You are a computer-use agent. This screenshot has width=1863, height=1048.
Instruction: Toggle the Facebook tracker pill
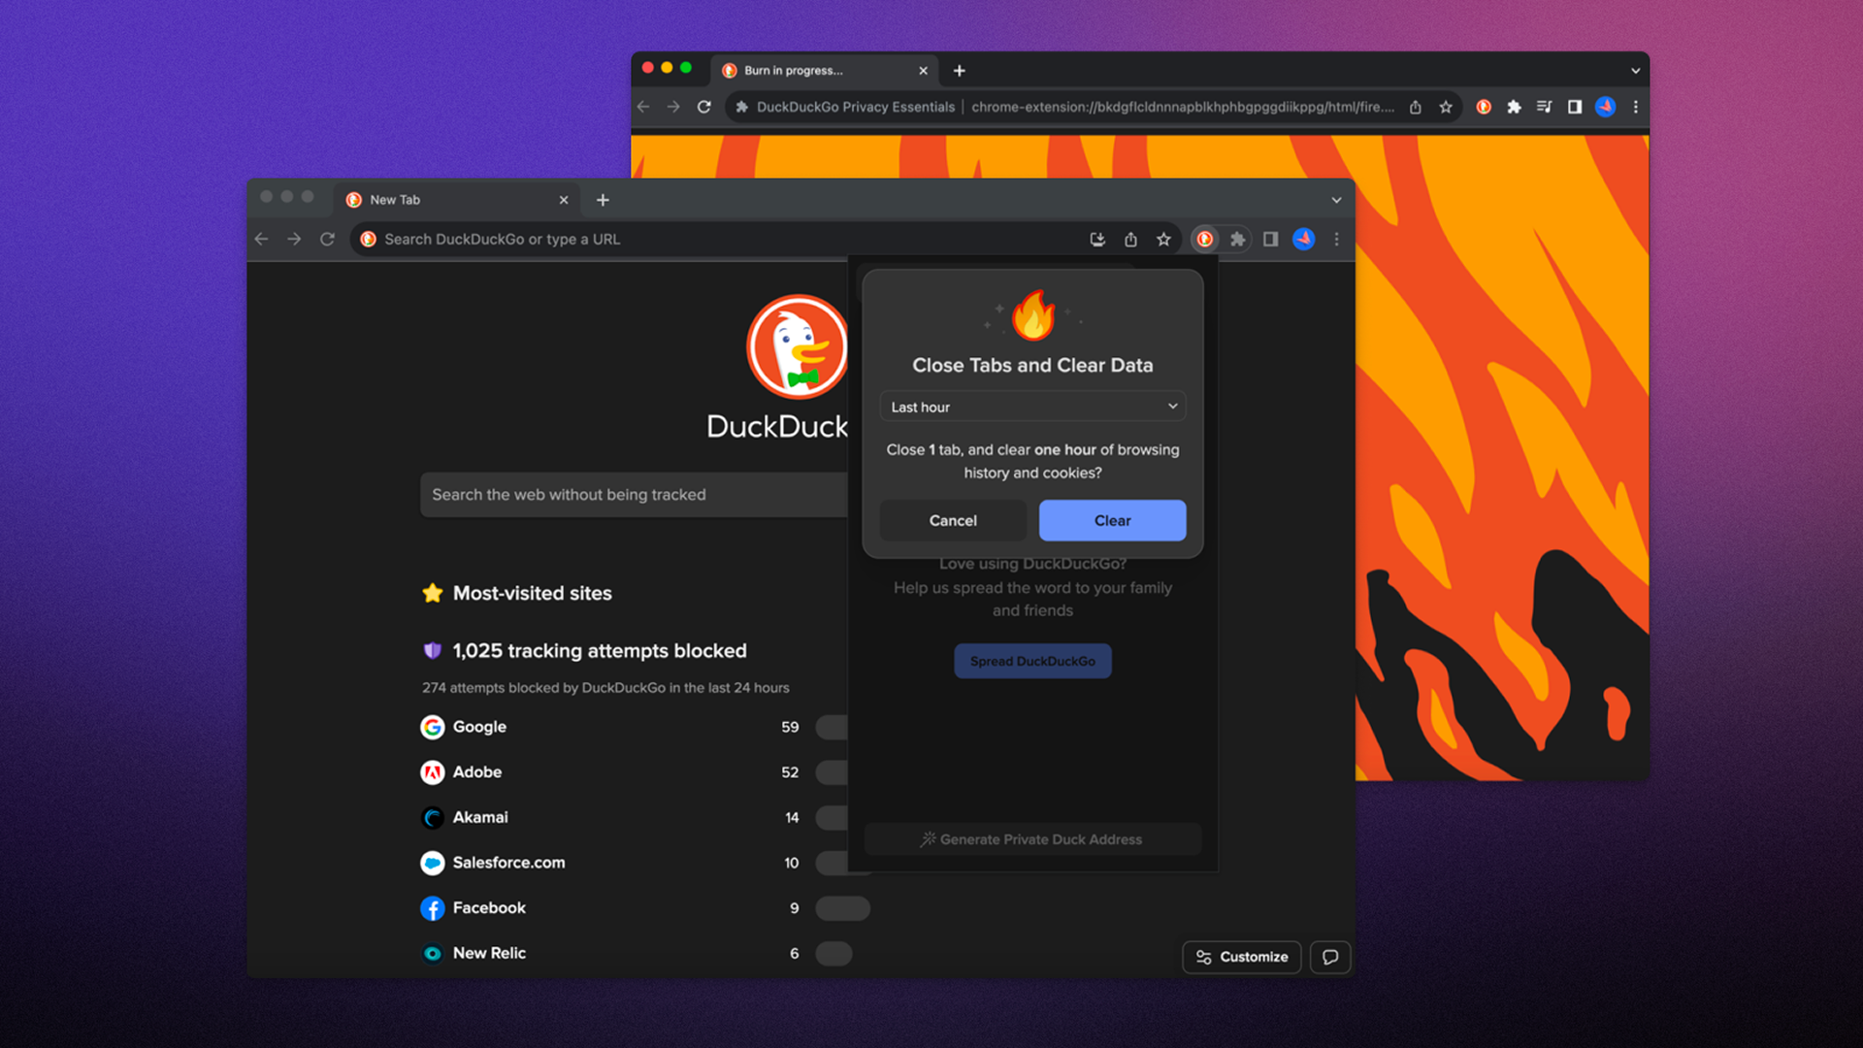tap(841, 908)
